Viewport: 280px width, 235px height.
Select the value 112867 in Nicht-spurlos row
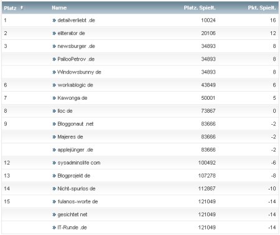pos(207,189)
